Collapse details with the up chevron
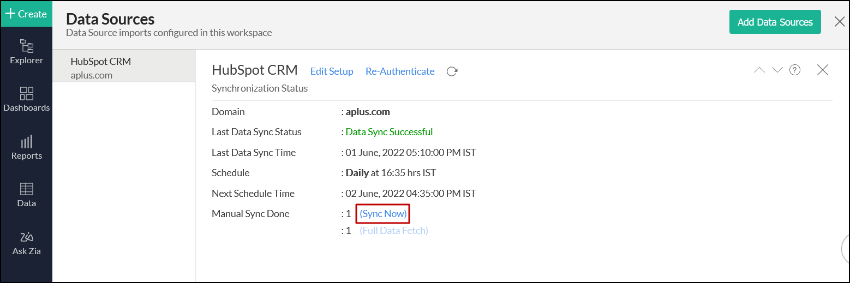 click(x=759, y=70)
